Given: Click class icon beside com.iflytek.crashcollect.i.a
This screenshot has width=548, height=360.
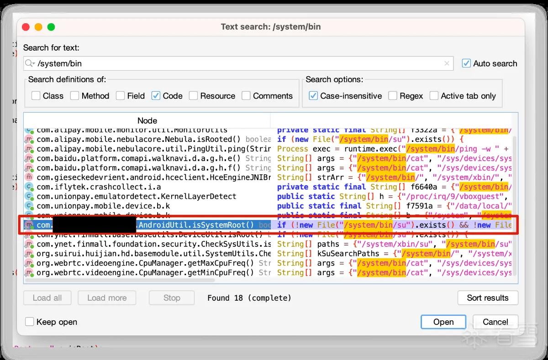Looking at the screenshot, I should point(30,187).
